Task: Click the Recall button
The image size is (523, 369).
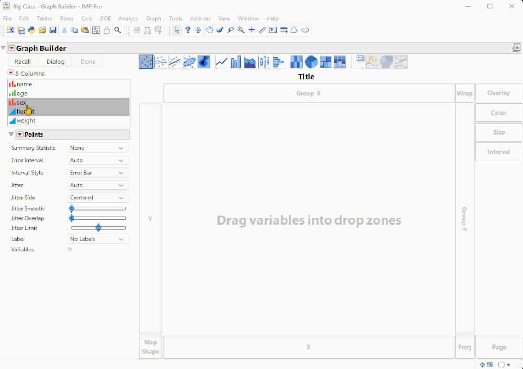Action: [23, 62]
